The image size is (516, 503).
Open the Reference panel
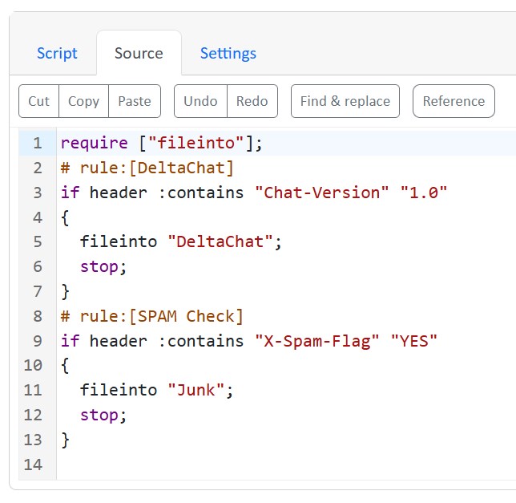454,101
